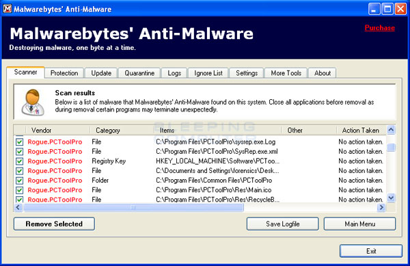Viewport: 410px width, 266px height.
Task: Click the vertical scrollbar up arrow
Action: 391,130
